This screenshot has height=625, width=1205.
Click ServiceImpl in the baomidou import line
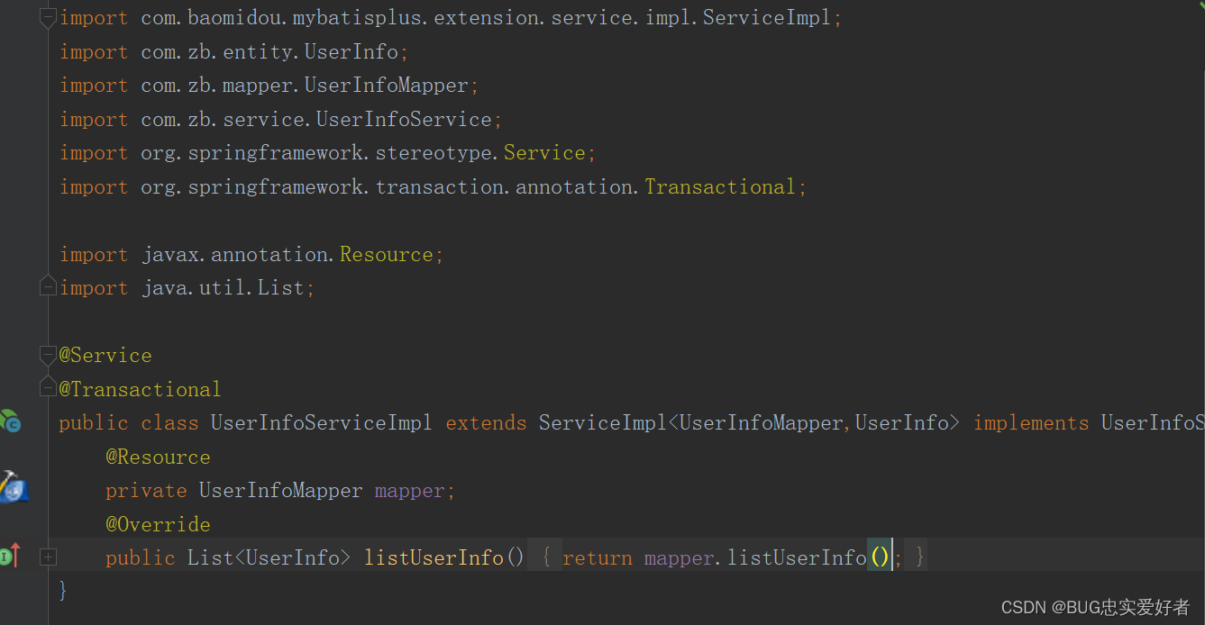[x=767, y=18]
